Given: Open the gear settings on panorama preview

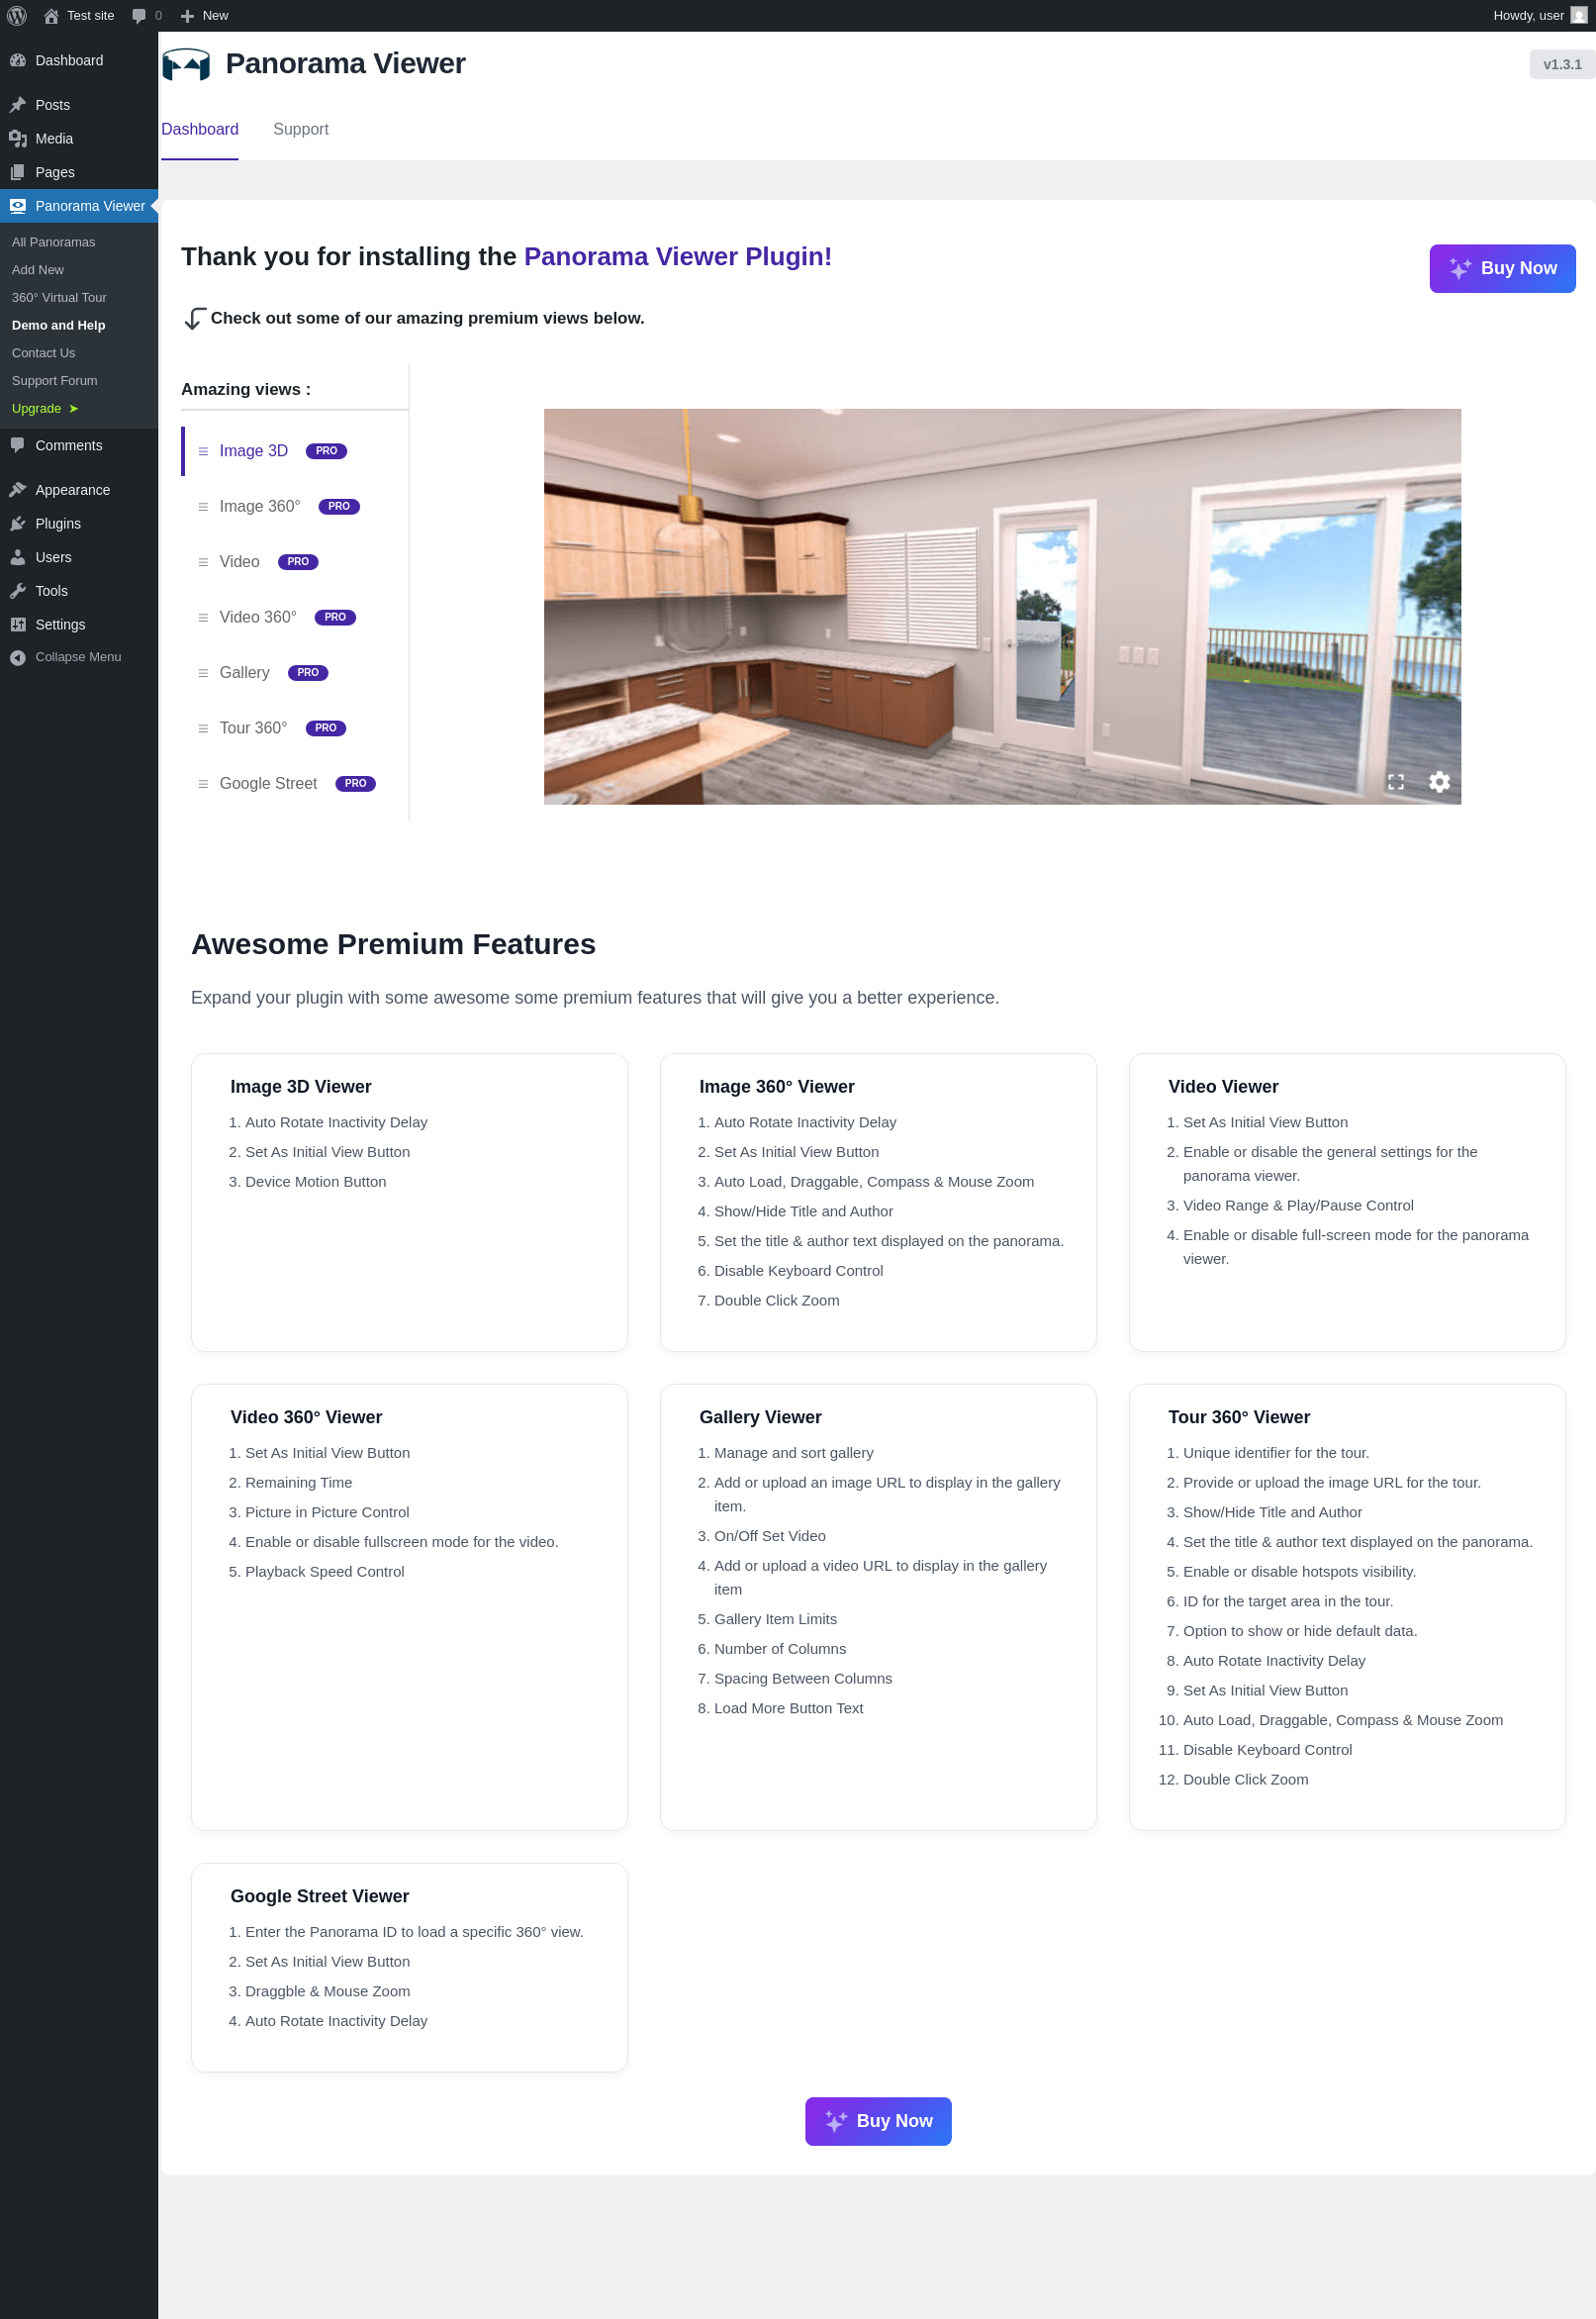Looking at the screenshot, I should pos(1439,782).
